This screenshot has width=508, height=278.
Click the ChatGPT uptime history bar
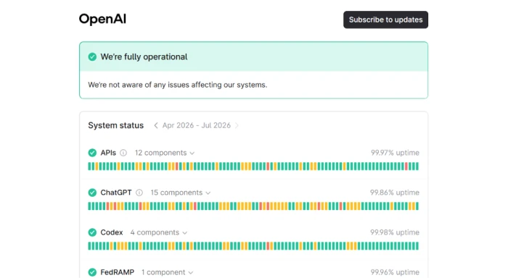253,206
